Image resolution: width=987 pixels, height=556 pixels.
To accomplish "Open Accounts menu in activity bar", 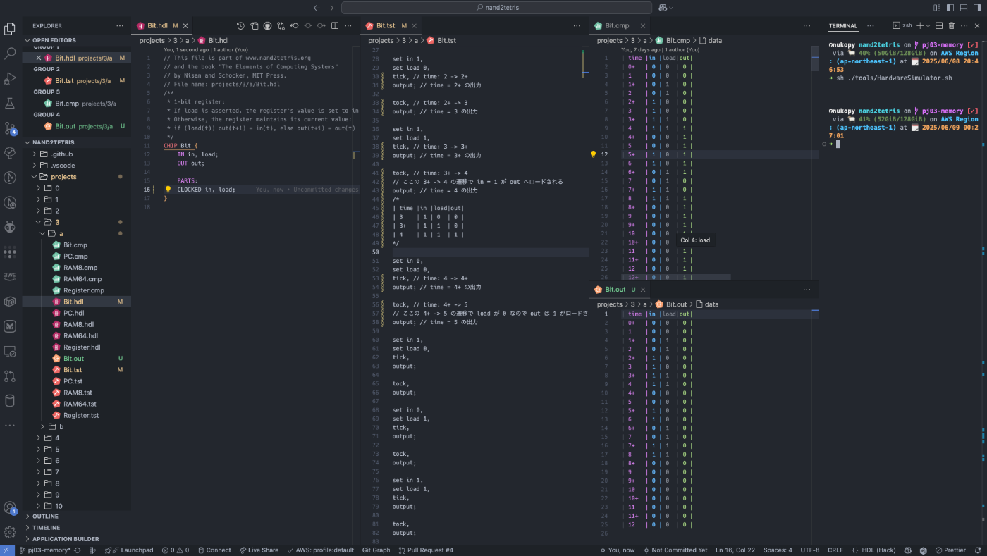I will 10,507.
